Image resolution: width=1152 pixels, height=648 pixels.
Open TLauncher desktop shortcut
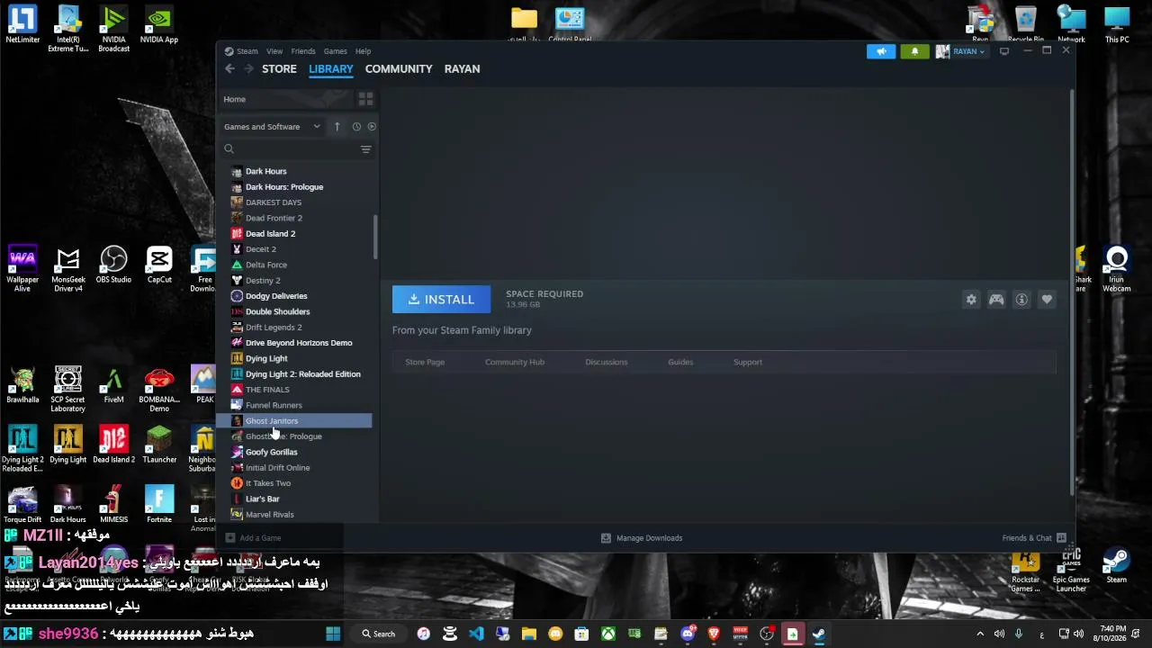click(x=159, y=445)
